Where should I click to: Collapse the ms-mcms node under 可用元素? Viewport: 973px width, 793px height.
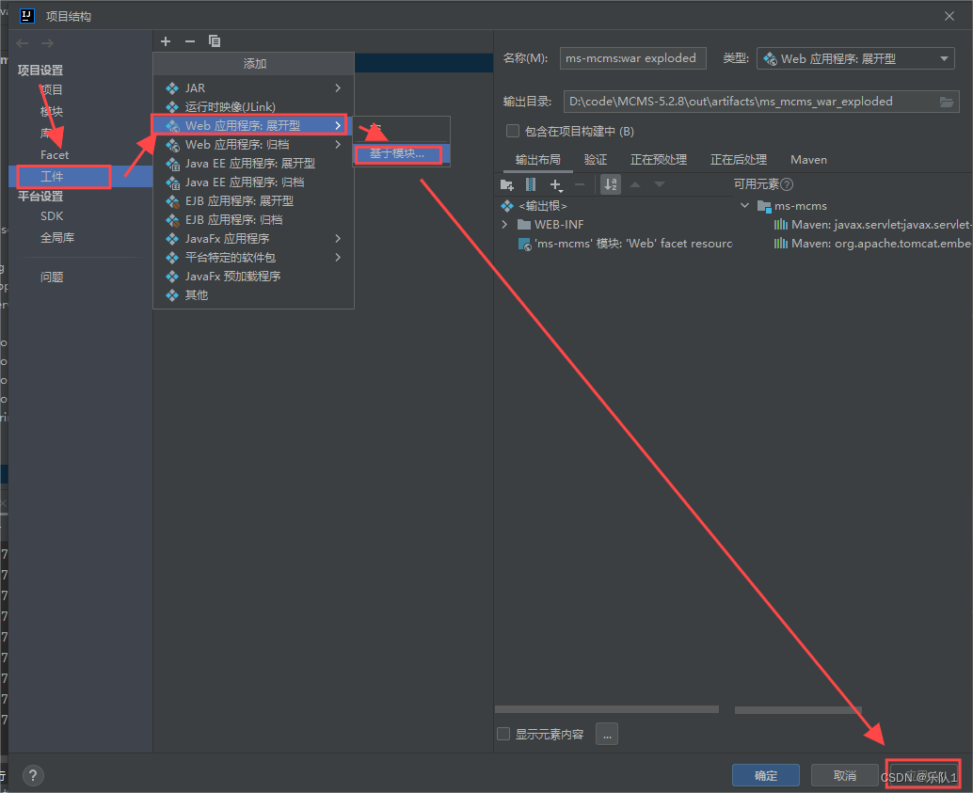744,204
